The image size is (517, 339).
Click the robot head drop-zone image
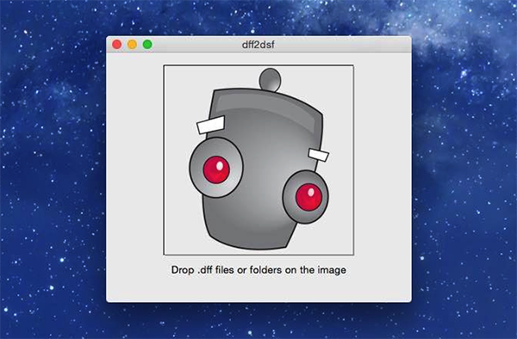coord(258,160)
